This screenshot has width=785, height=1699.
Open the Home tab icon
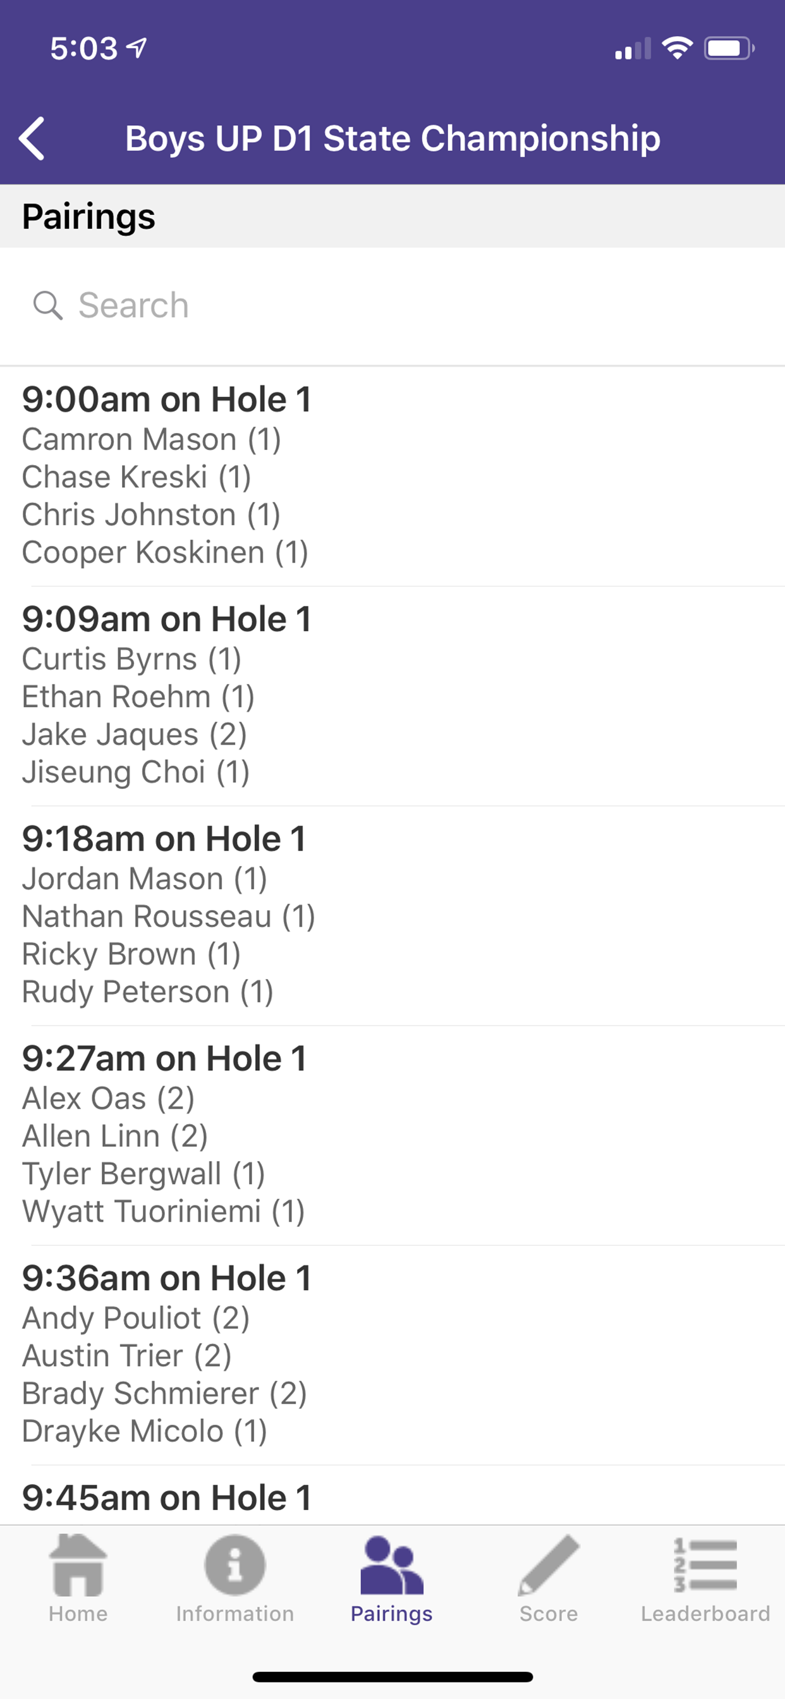[x=78, y=1566]
